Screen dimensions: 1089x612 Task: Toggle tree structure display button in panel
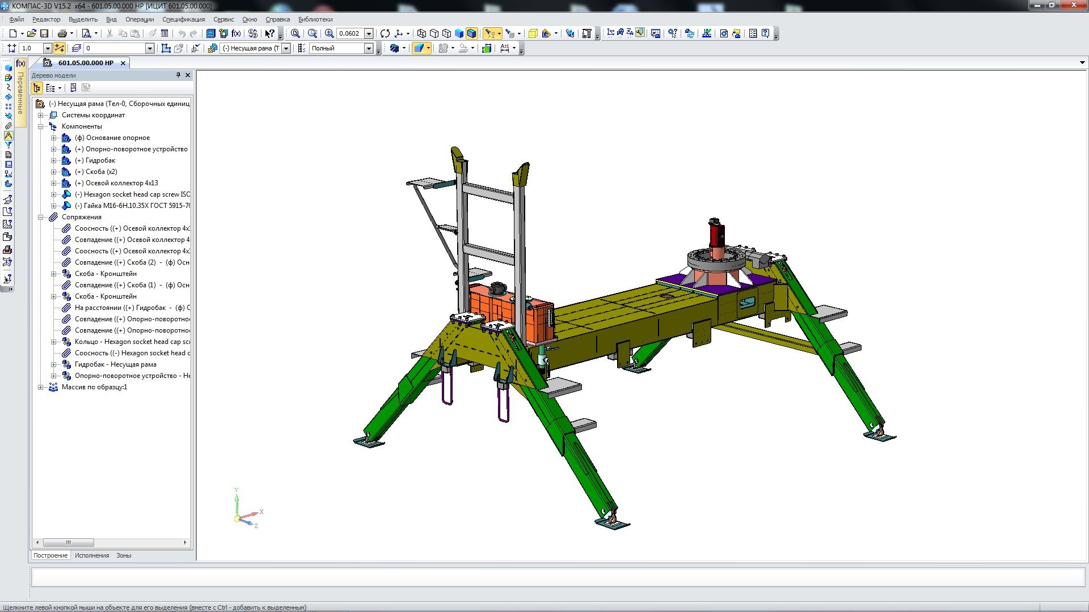(37, 88)
